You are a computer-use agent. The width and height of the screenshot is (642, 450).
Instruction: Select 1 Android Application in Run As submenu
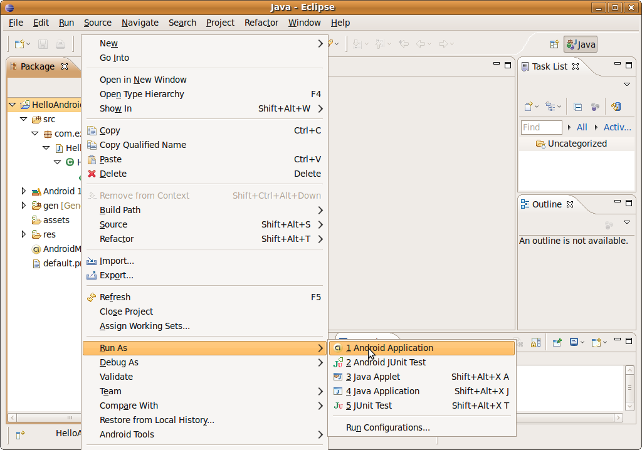pyautogui.click(x=422, y=348)
